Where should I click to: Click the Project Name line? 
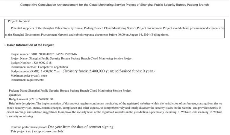click(x=71, y=58)
